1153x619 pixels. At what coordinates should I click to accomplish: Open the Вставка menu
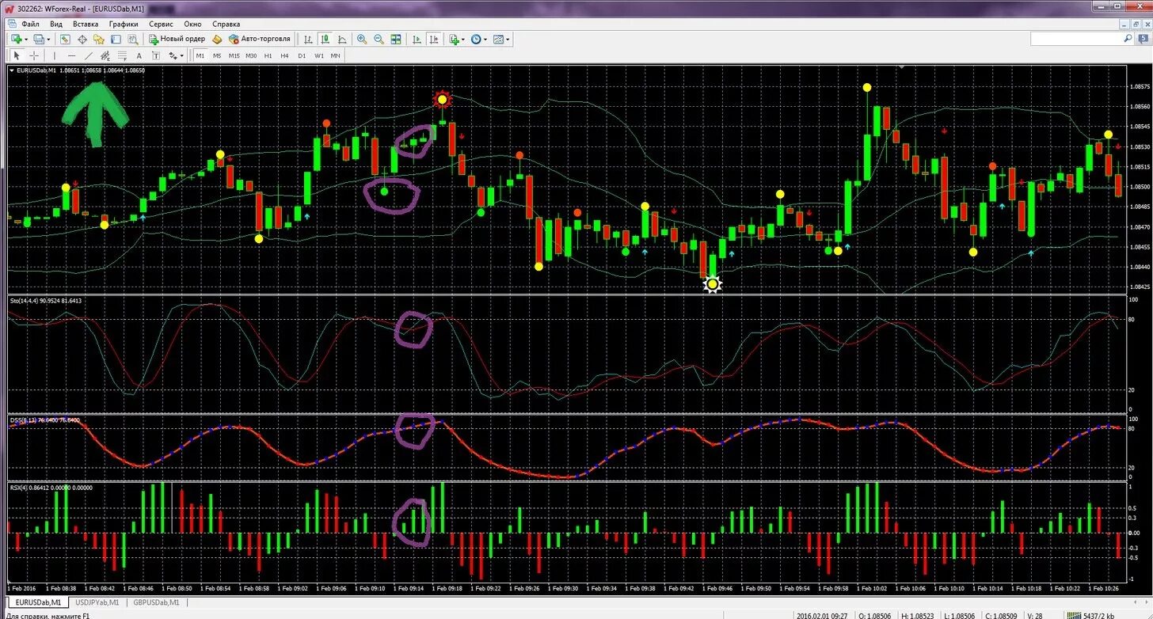point(86,24)
